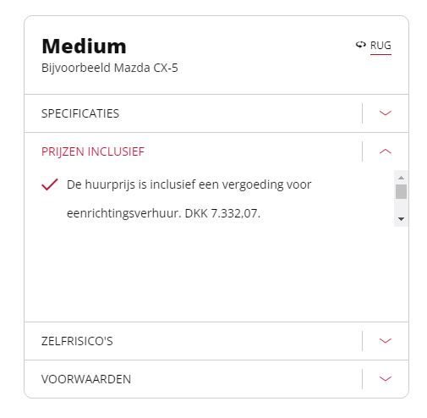Image resolution: width=427 pixels, height=418 pixels.
Task: Open the RUG link
Action: (x=380, y=46)
